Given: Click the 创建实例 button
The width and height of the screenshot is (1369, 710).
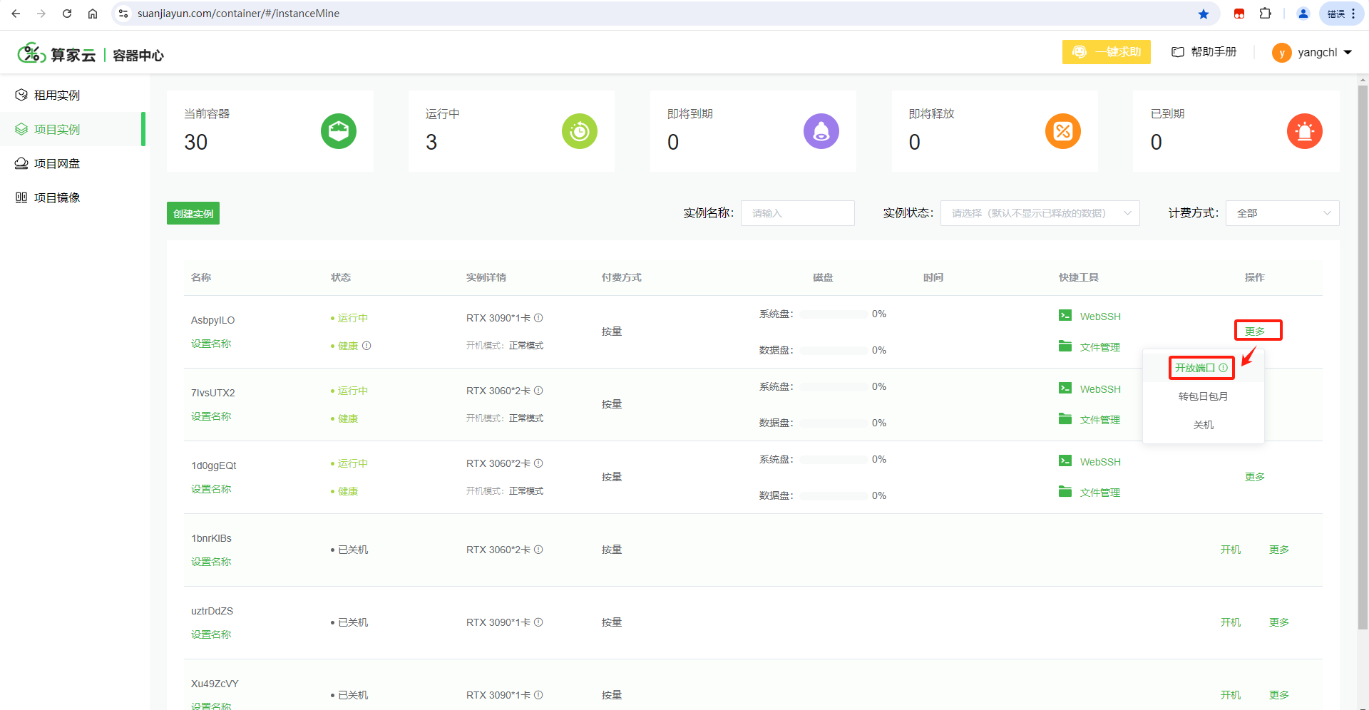Looking at the screenshot, I should click(193, 213).
